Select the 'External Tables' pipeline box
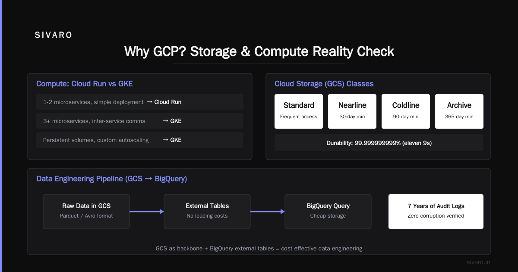Image resolution: width=518 pixels, height=272 pixels. point(207,212)
